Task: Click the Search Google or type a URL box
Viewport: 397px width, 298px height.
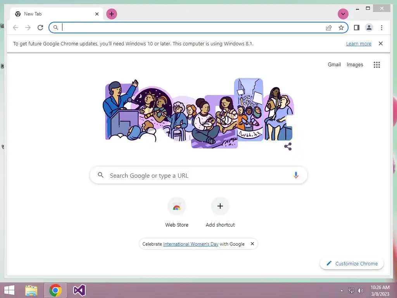Action: point(198,175)
